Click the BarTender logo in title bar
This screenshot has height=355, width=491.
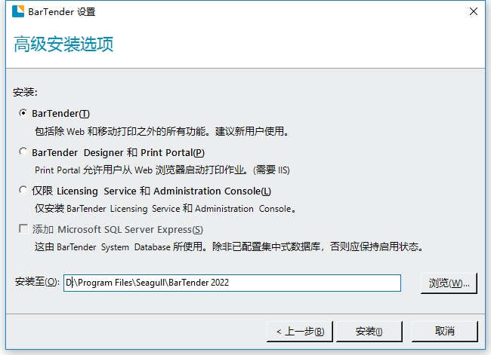click(x=17, y=11)
